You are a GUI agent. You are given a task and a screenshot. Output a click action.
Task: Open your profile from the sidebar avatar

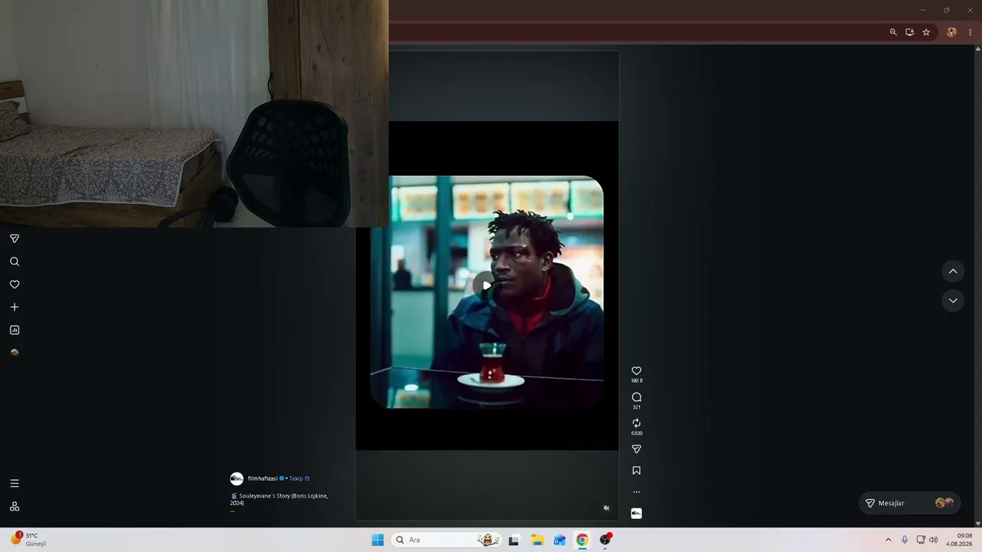15,353
